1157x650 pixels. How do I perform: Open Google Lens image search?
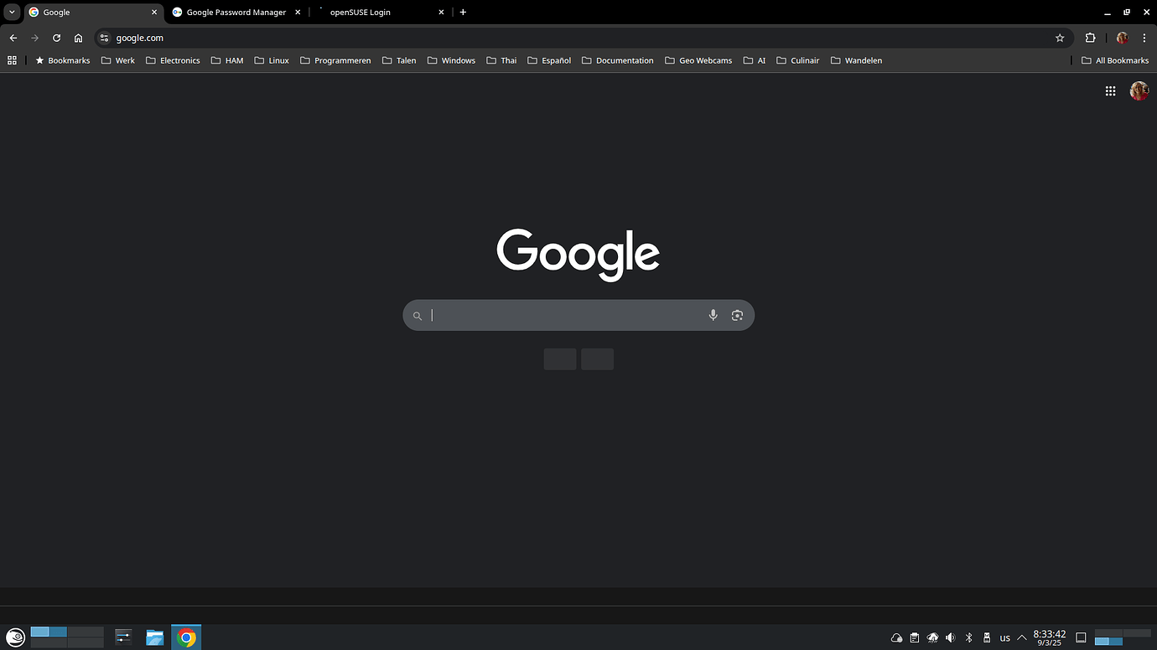(x=737, y=315)
